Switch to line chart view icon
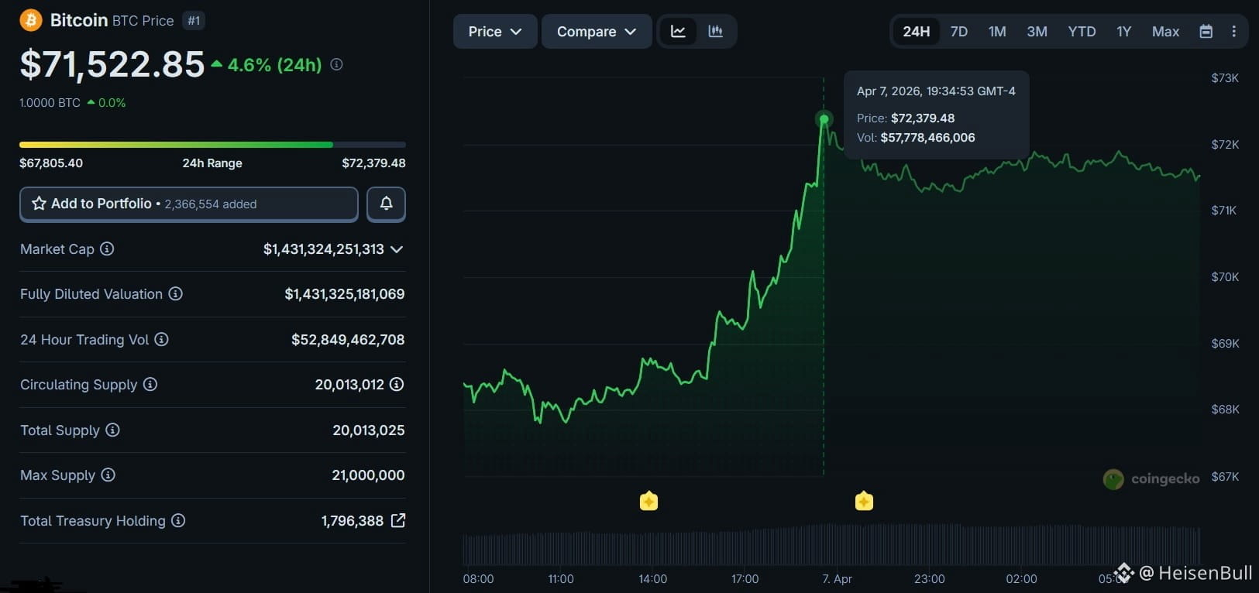This screenshot has height=593, width=1259. point(678,32)
